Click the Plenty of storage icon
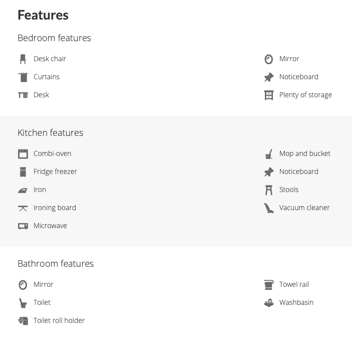This screenshot has height=341, width=352. 269,95
